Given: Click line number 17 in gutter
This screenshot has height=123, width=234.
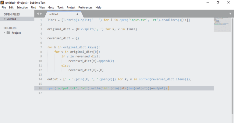Looking at the screenshot, I should 40,93.
